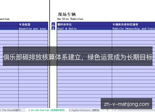
Task: Add a new sheet with plus icon
Action: (x=107, y=110)
